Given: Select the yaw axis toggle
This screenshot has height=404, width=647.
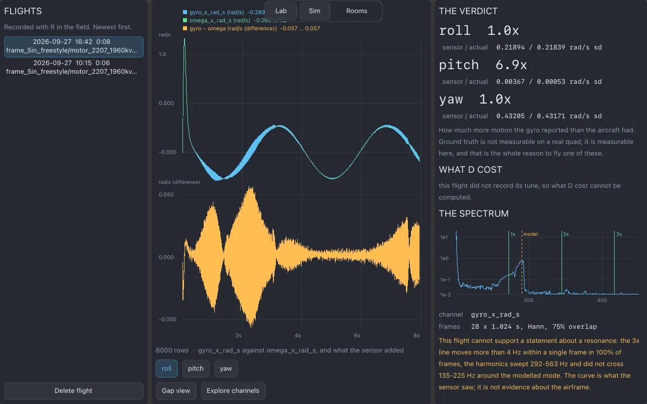Looking at the screenshot, I should coord(226,369).
